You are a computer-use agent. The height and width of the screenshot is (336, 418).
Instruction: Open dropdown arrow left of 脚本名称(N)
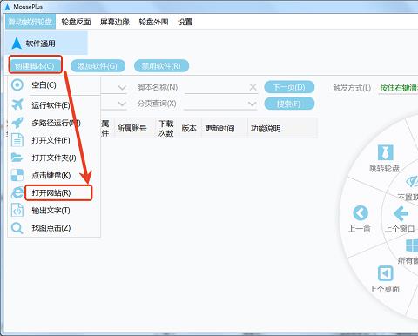(x=122, y=87)
